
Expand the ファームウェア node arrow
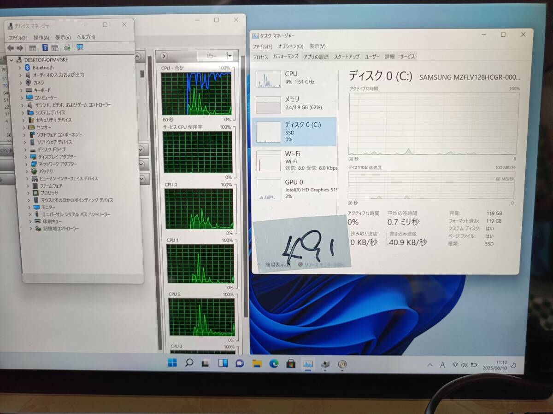click(x=28, y=186)
